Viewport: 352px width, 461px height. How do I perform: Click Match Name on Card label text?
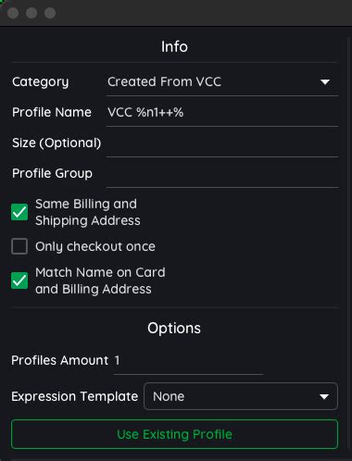[100, 280]
